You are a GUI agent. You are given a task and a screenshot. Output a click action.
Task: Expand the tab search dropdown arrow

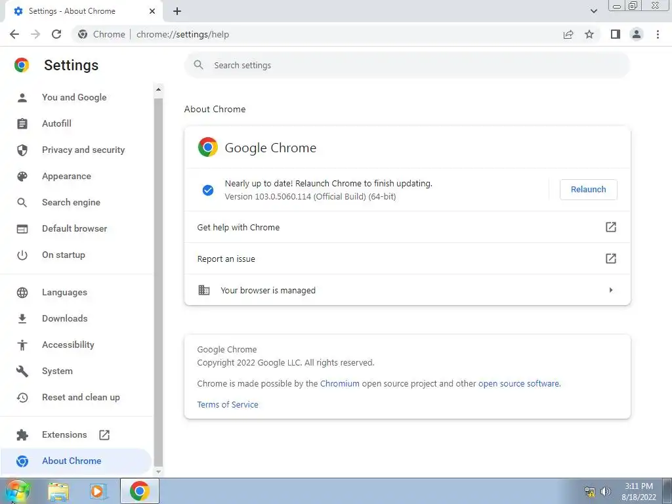pyautogui.click(x=593, y=11)
